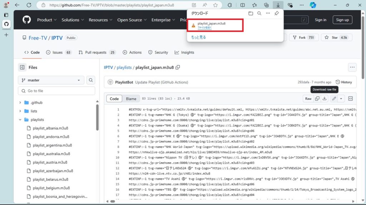Switch to Blame view
Screen dimensions: 366x205
[131, 99]
